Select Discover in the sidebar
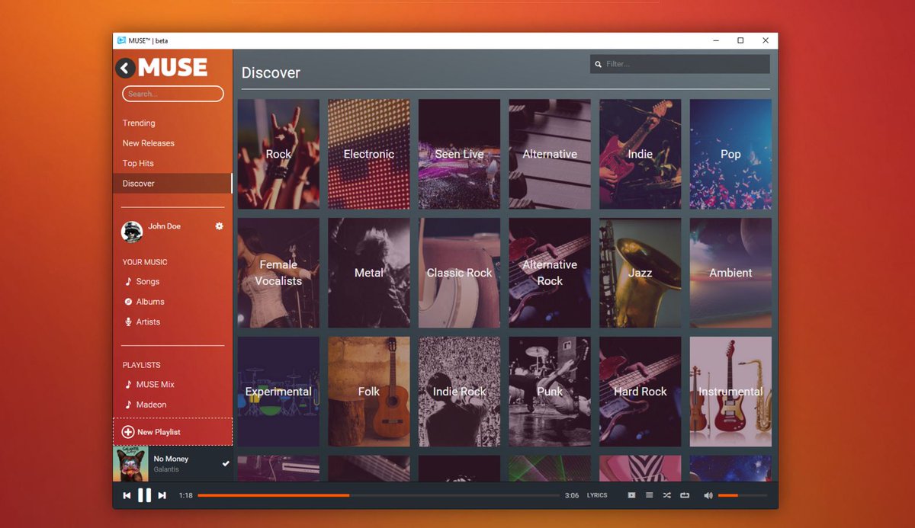Viewport: 915px width, 528px height. point(172,184)
